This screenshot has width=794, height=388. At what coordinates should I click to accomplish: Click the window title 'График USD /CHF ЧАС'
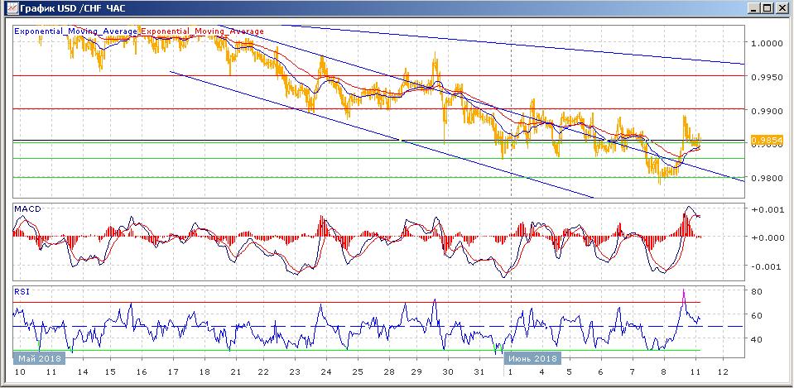(72, 9)
